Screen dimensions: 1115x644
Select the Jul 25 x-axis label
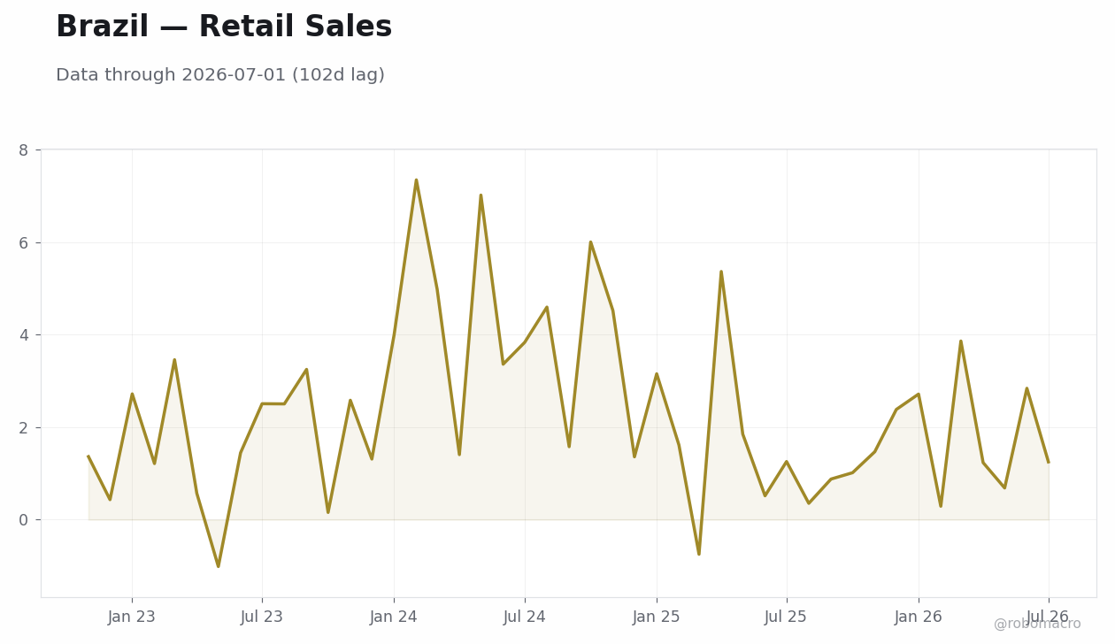pos(786,617)
